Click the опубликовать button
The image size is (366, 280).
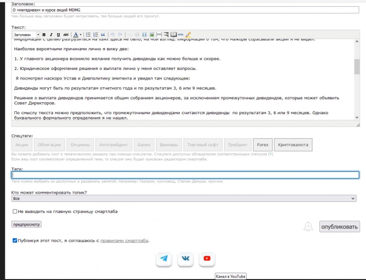(339, 227)
